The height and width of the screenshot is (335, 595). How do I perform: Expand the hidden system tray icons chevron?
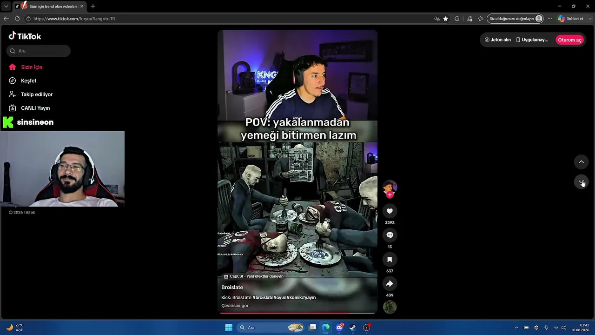(516, 328)
